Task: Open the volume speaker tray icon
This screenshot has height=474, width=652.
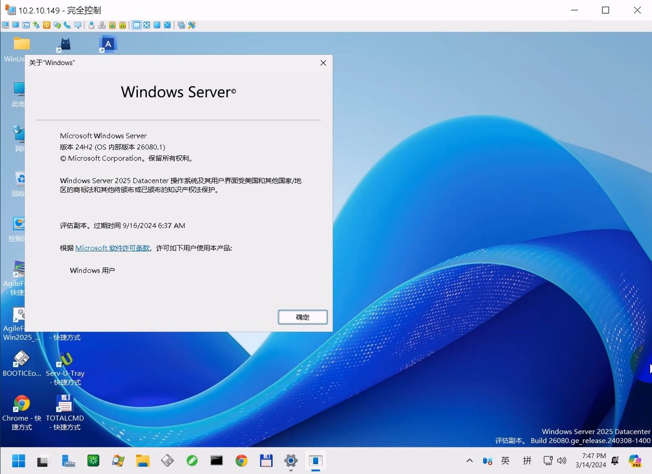Action: click(562, 461)
